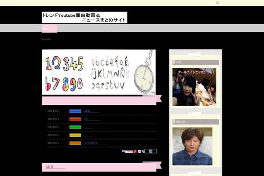The height and width of the screenshot is (176, 264).
Task: Click the date 2014913 in the list
Action: (53, 127)
